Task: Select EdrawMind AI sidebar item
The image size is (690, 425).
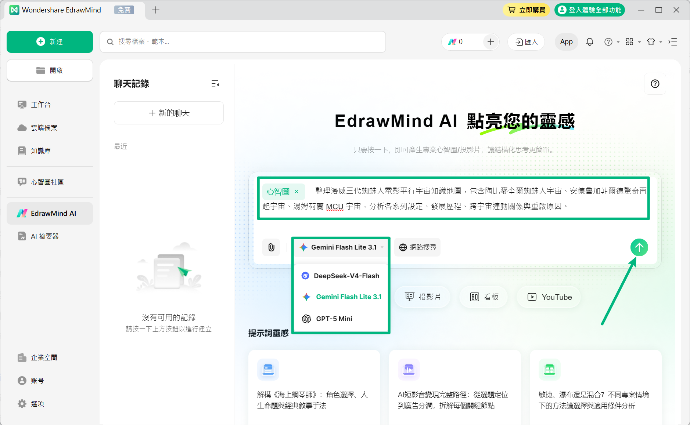Action: (x=50, y=213)
